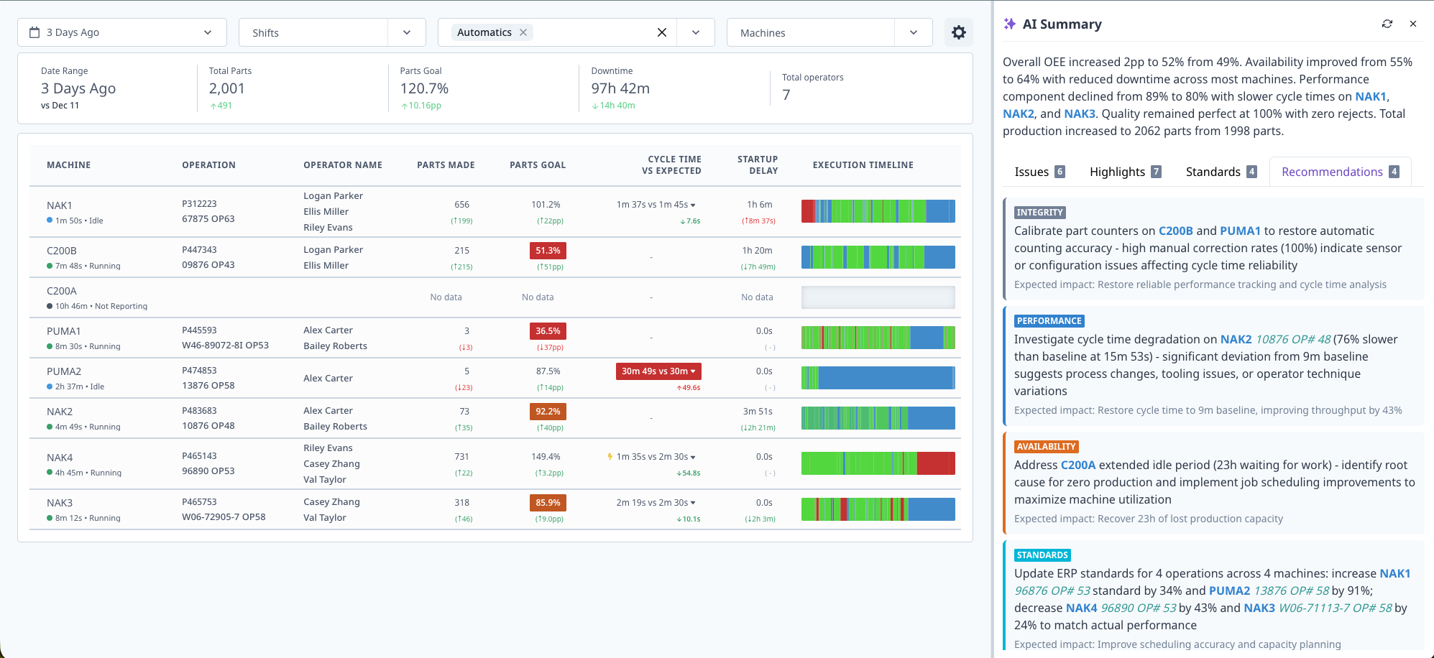1434x658 pixels.
Task: Refresh the AI Summary panel
Action: tap(1387, 24)
